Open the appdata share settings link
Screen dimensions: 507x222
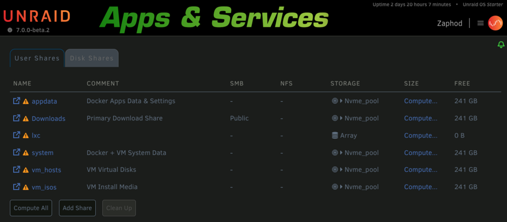[44, 101]
